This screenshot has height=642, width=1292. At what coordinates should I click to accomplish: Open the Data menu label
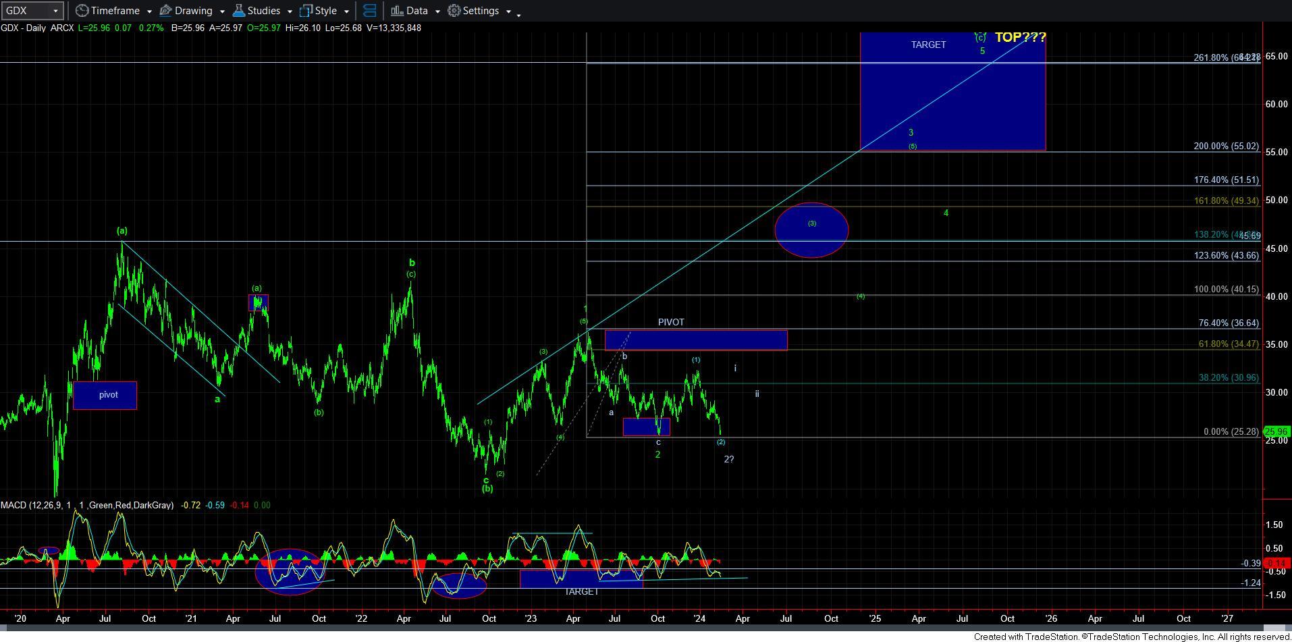(416, 11)
